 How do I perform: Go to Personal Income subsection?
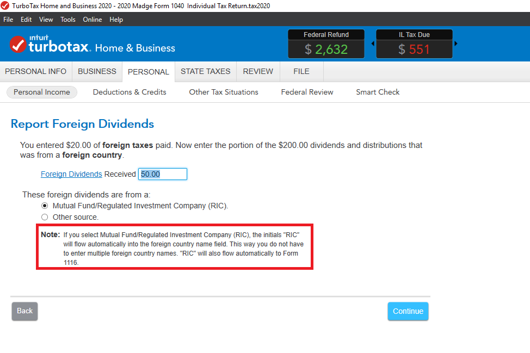pos(42,92)
